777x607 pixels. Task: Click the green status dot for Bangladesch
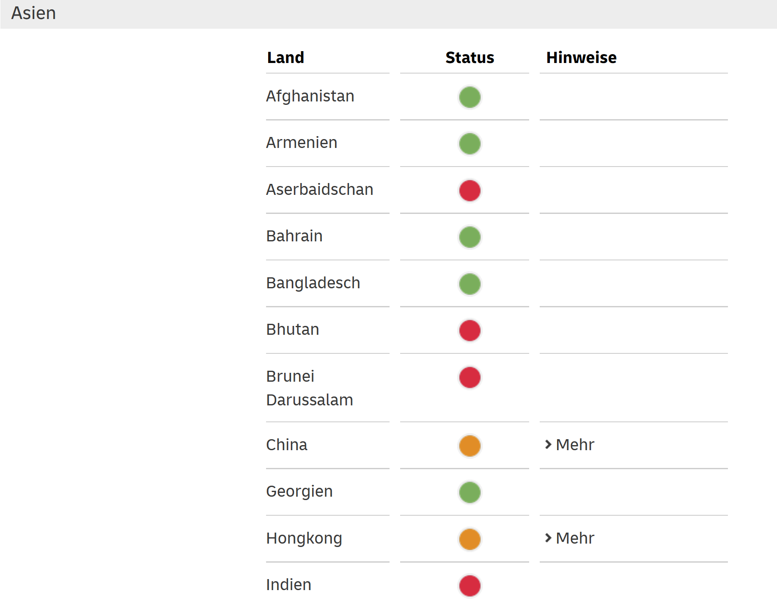(x=469, y=284)
